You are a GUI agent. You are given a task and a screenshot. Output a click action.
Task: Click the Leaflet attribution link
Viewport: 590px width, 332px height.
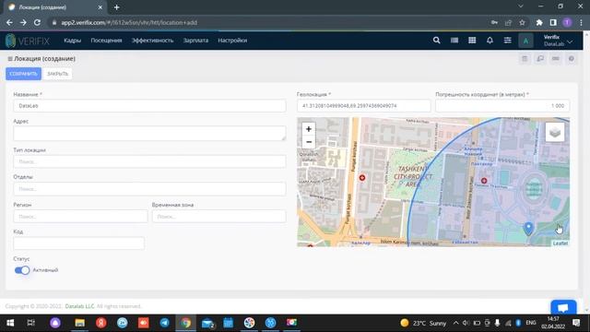[560, 243]
